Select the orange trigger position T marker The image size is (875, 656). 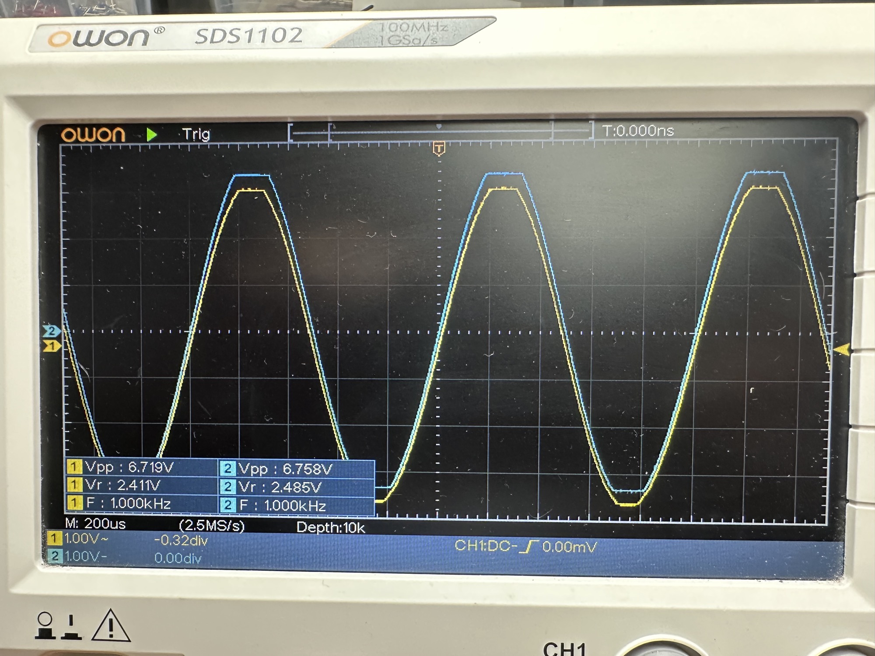[x=439, y=148]
